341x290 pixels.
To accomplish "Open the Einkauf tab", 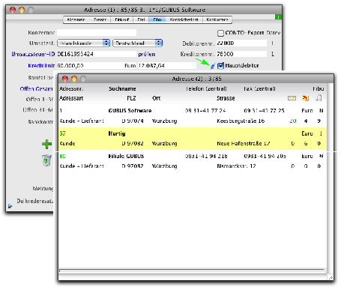I will point(122,19).
